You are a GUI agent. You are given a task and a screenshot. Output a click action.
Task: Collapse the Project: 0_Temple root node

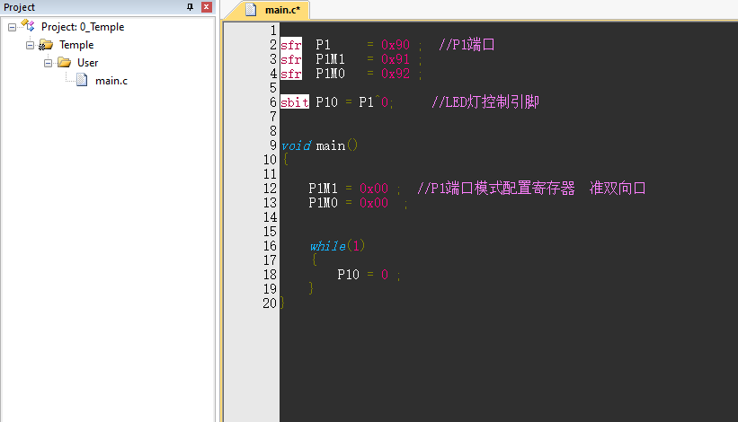coord(13,27)
